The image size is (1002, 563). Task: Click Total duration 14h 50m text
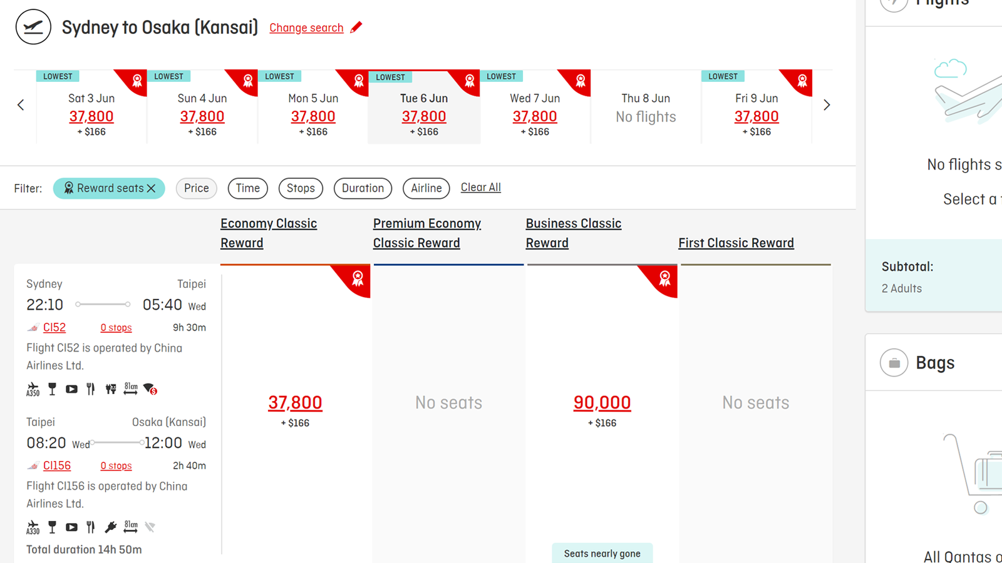click(x=84, y=550)
